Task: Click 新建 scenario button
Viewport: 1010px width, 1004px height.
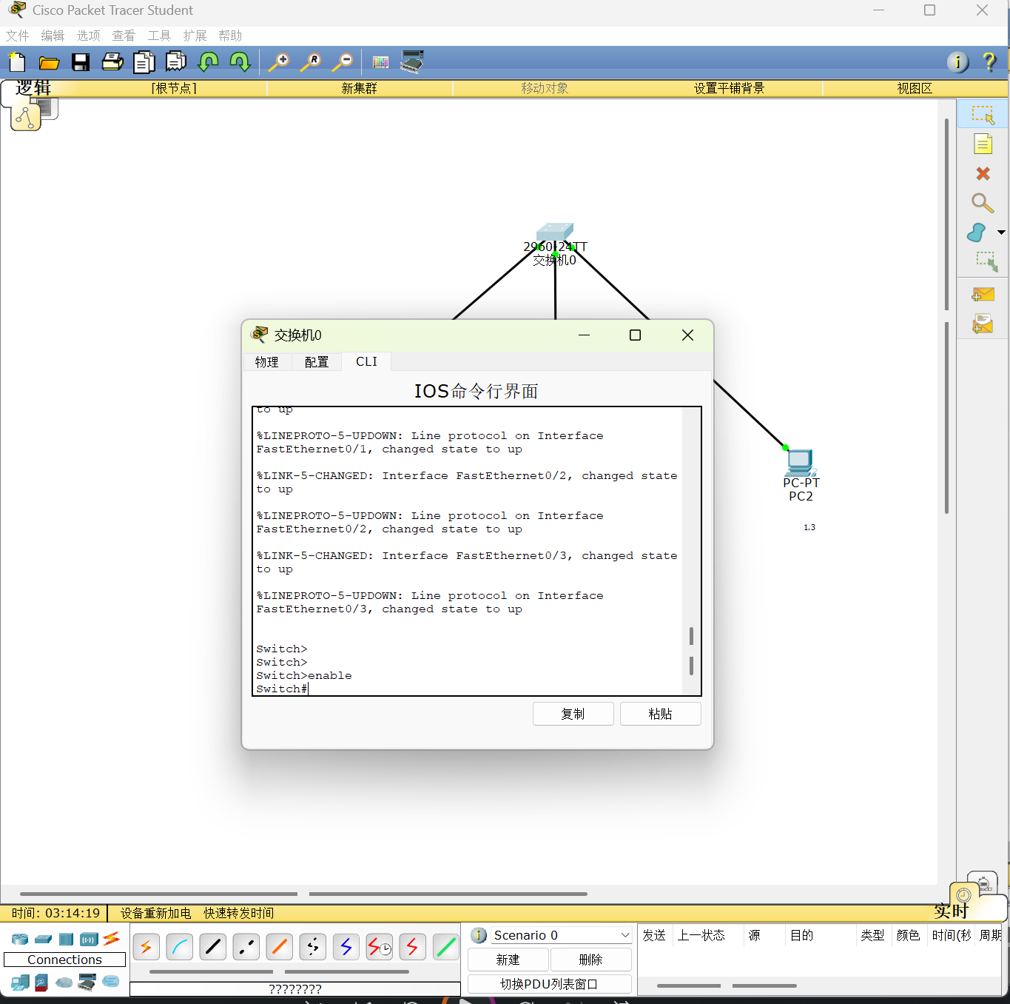Action: coord(508,960)
